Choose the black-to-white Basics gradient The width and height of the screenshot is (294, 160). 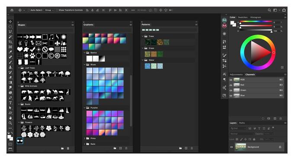(x=102, y=59)
